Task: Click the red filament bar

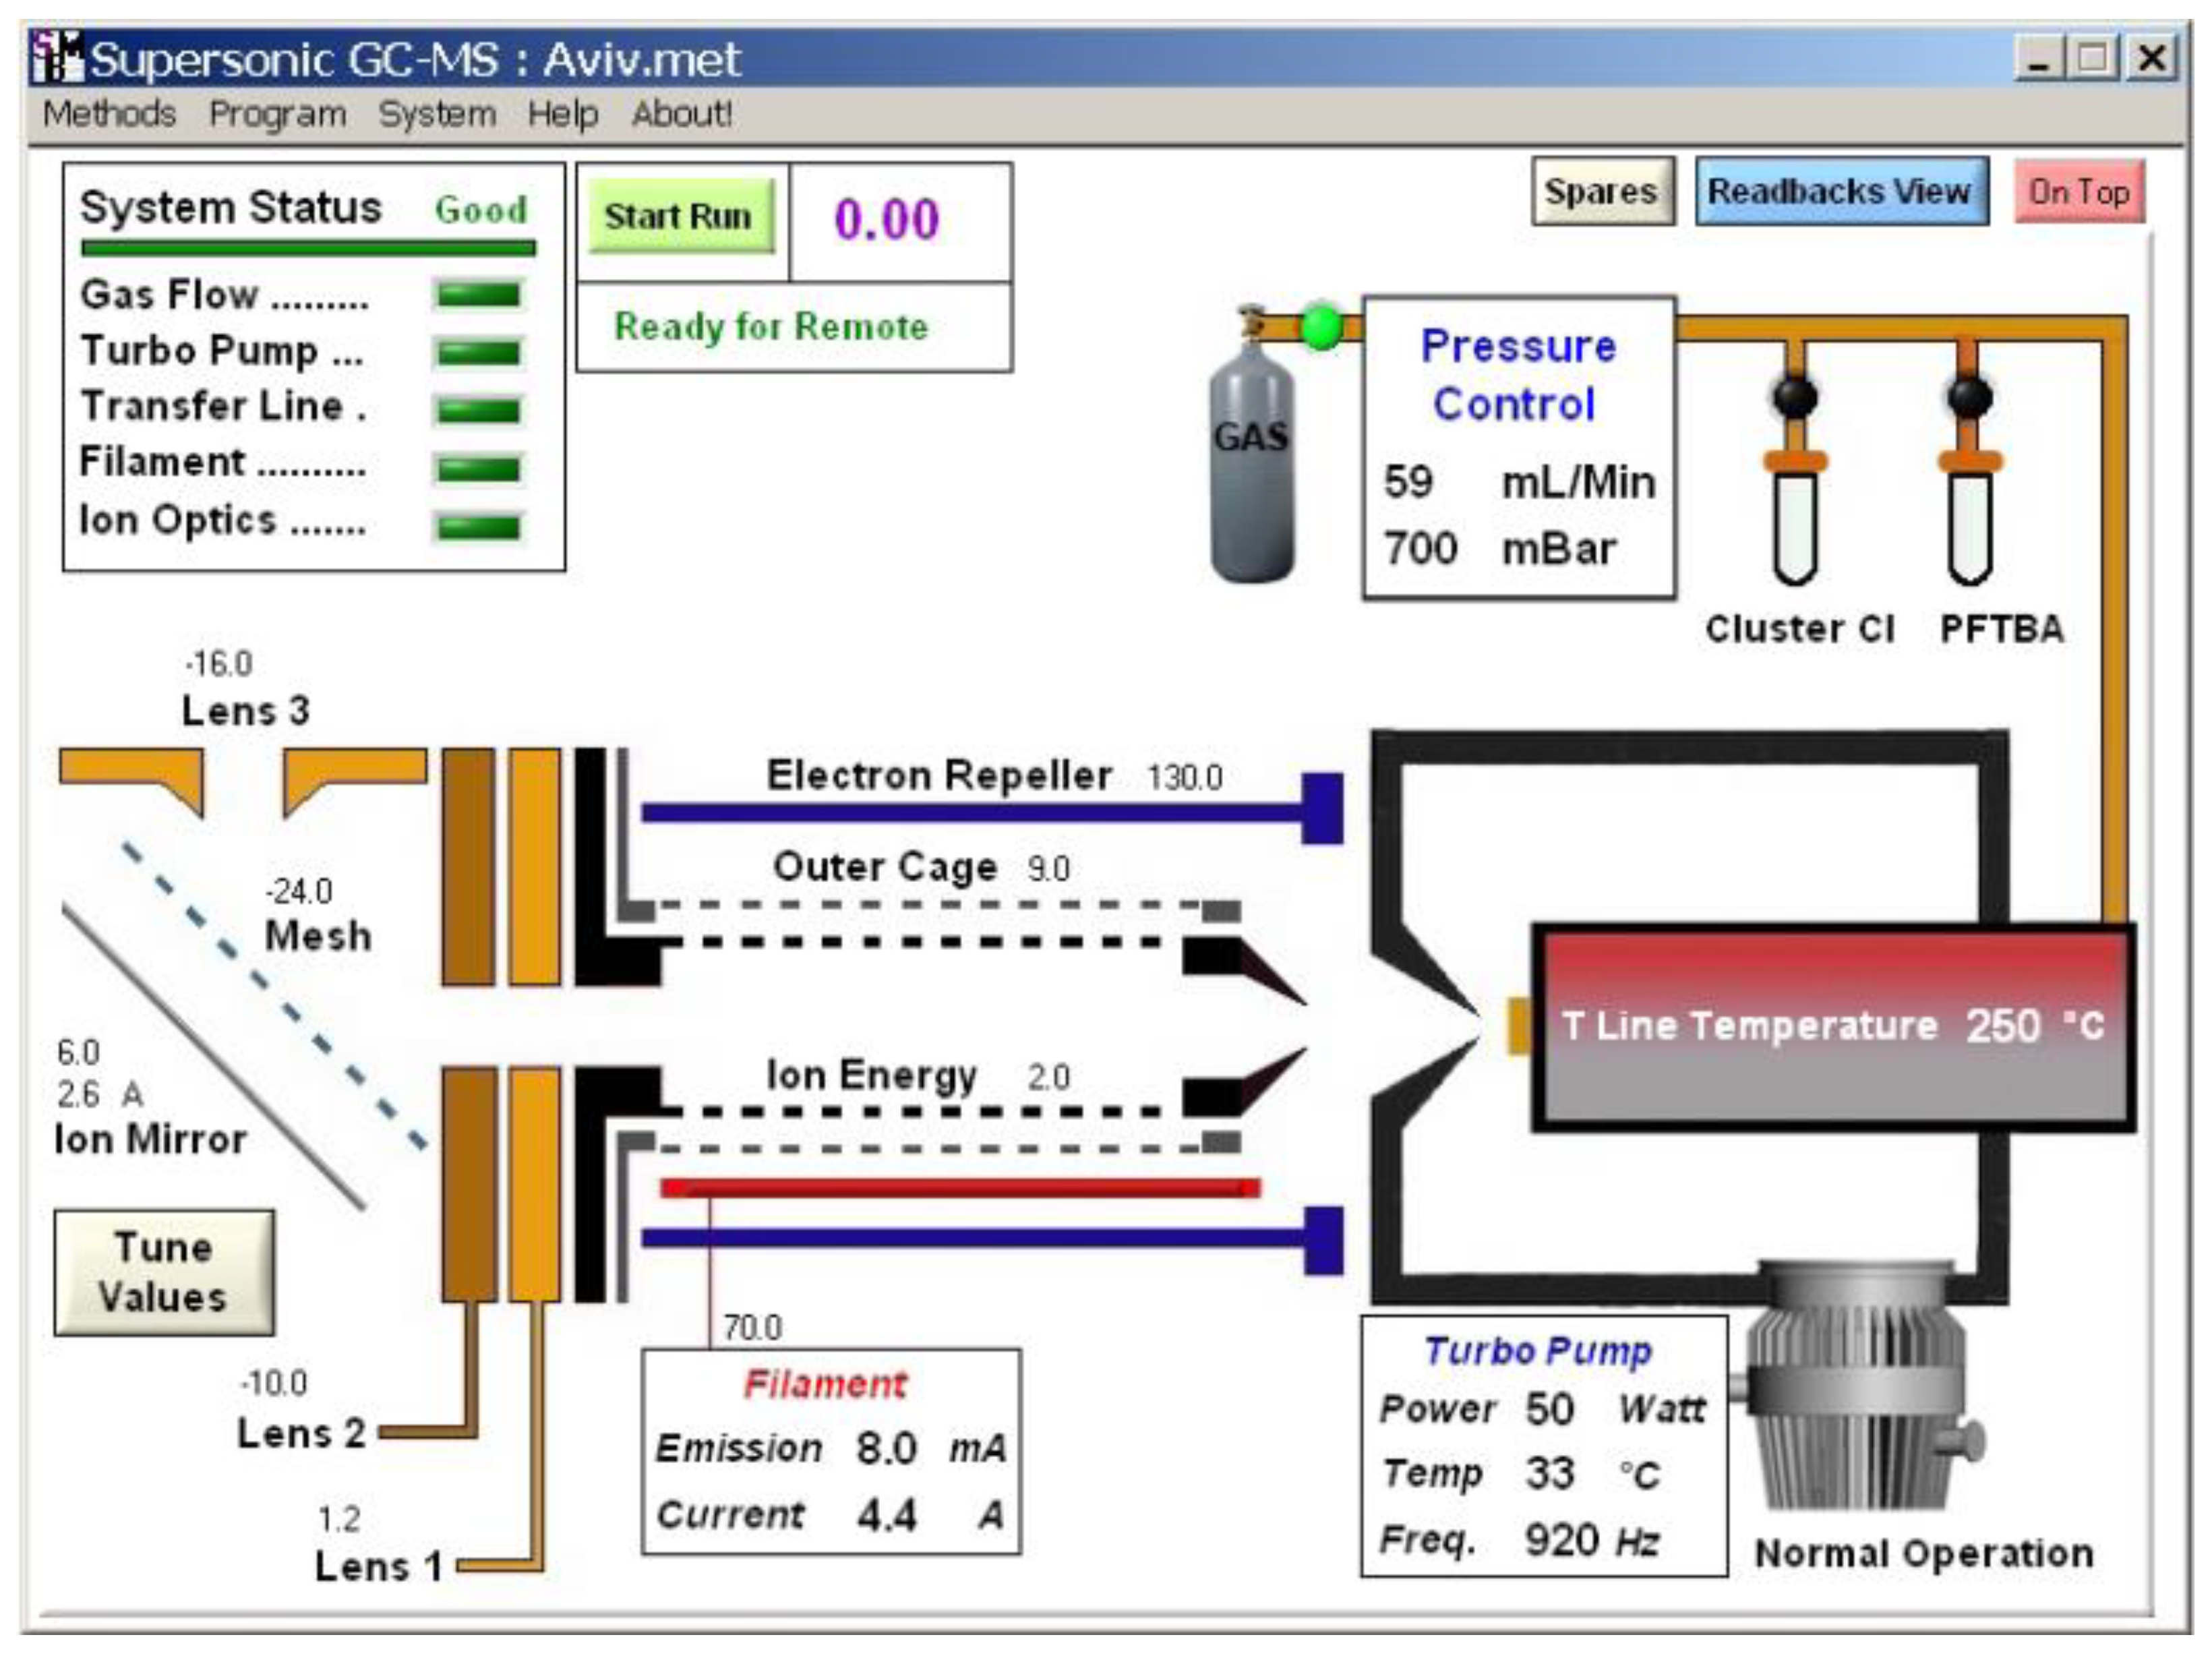Action: [x=960, y=1188]
